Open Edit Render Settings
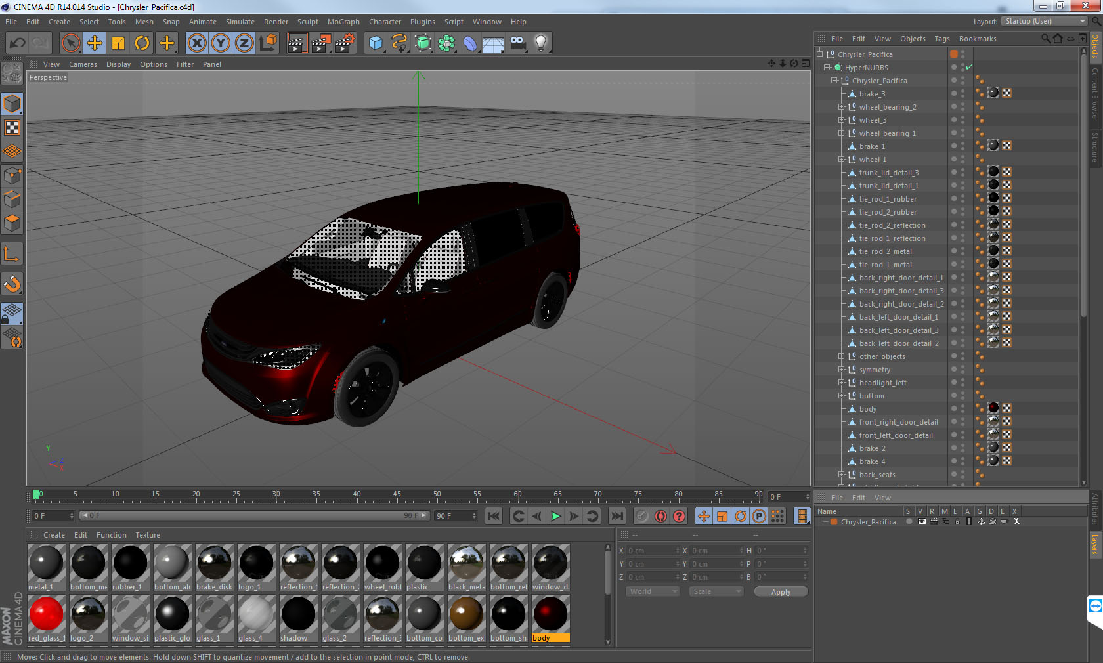This screenshot has height=663, width=1103. [x=345, y=43]
